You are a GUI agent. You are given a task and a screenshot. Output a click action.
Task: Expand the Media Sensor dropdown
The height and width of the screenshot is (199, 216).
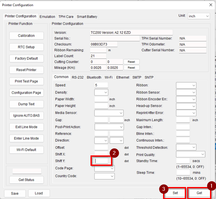[x=109, y=113]
